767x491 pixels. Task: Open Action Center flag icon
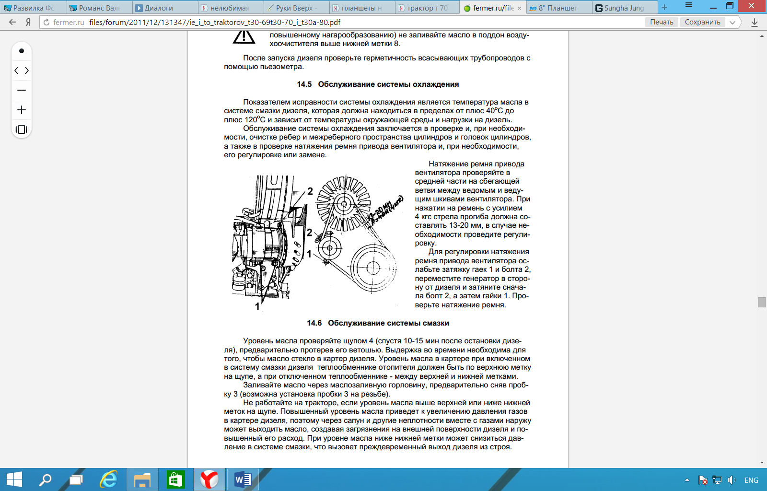703,480
